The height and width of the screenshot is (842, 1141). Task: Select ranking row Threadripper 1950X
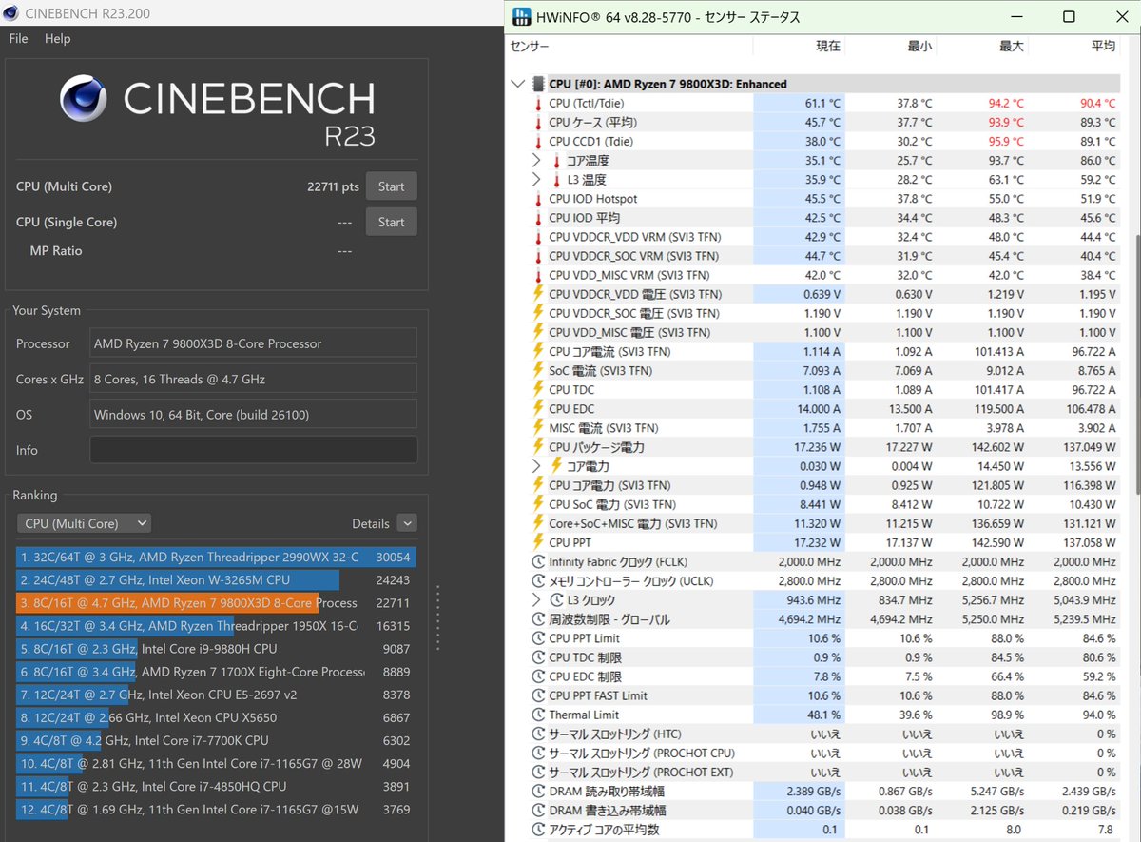coord(216,626)
